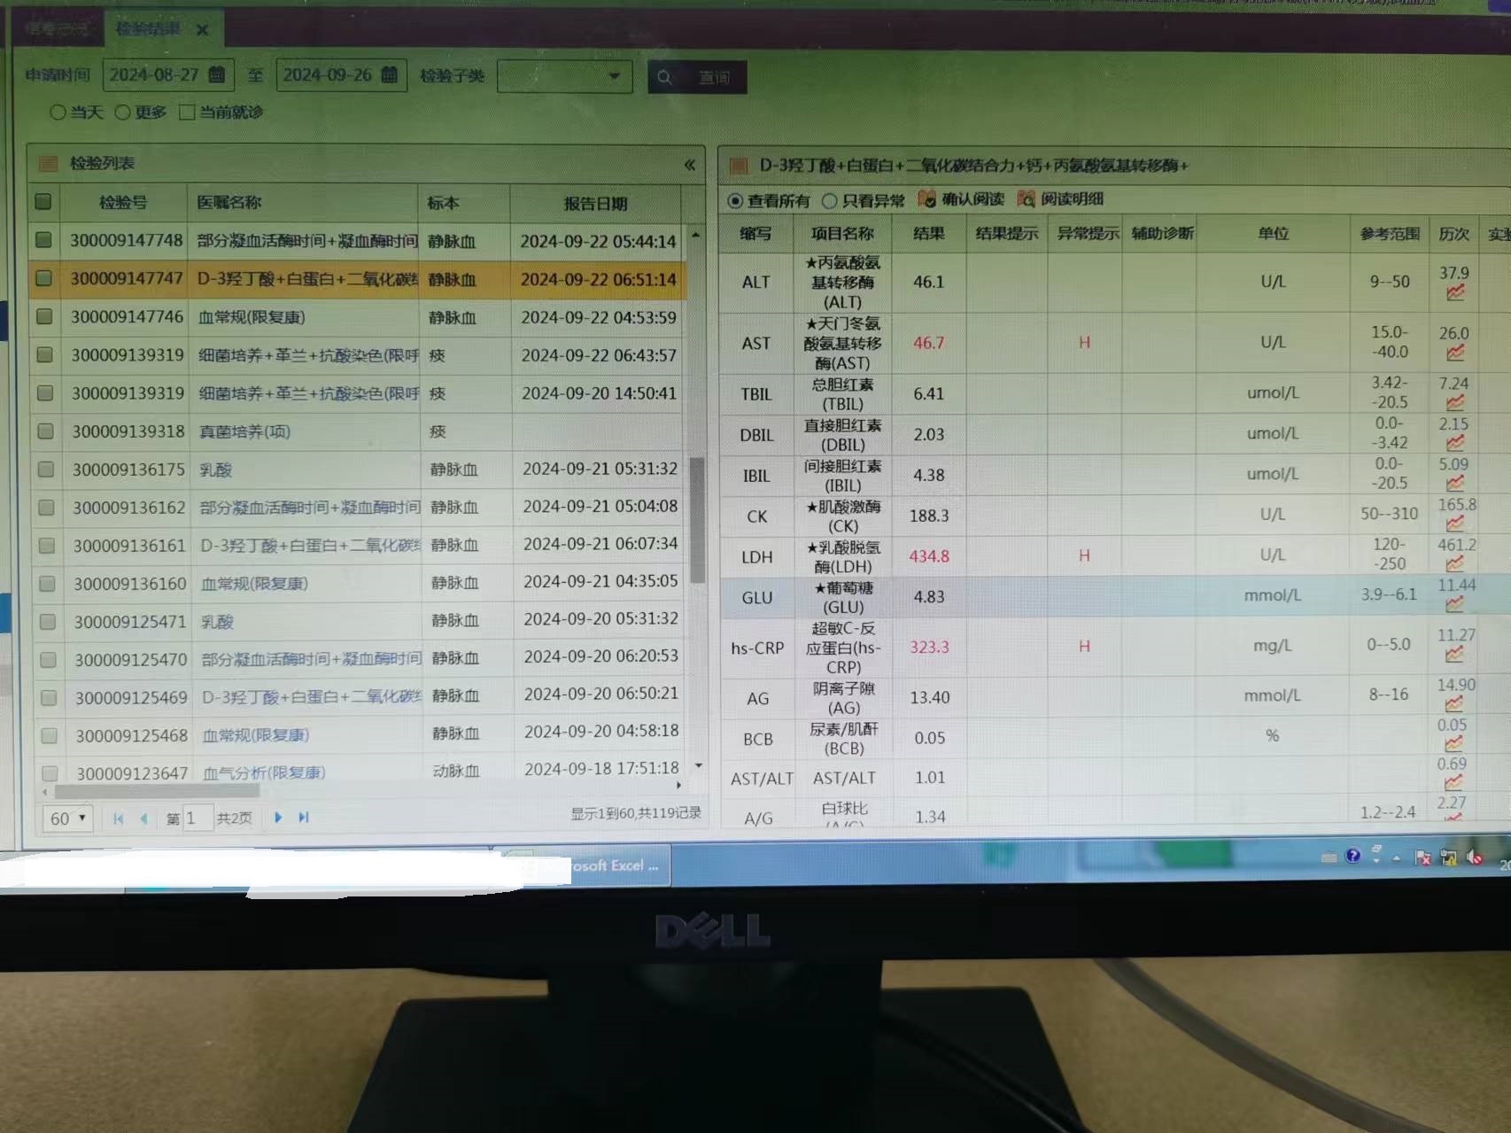Screen dimensions: 1511x1133
Task: Check the row 300009139318 checkbox
Action: pos(45,431)
